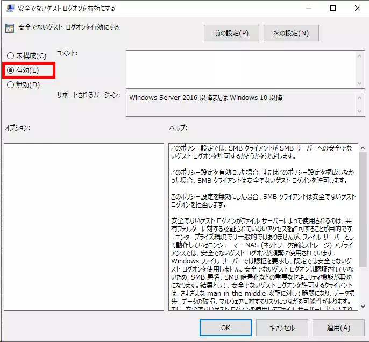The height and width of the screenshot is (342, 369).
Task: Click the 'Windows Server 2016 以降または Windows 10 以降' text
Action: [x=205, y=98]
